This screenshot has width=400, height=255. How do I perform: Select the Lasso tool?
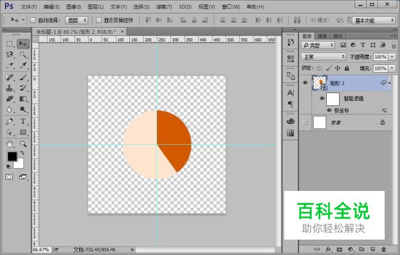click(10, 55)
